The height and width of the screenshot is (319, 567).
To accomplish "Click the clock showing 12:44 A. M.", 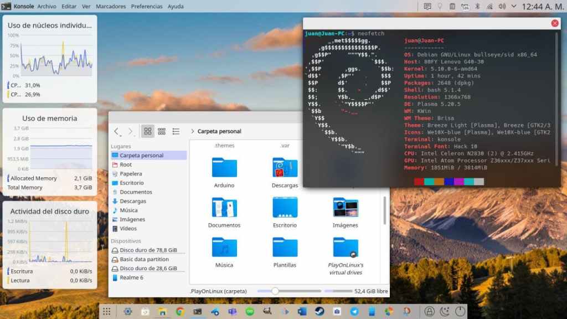I will (x=542, y=7).
